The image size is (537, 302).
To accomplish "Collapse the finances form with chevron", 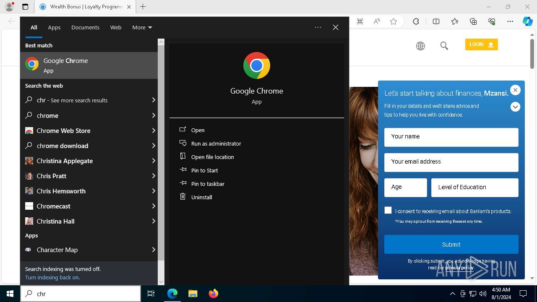I will 516,107.
